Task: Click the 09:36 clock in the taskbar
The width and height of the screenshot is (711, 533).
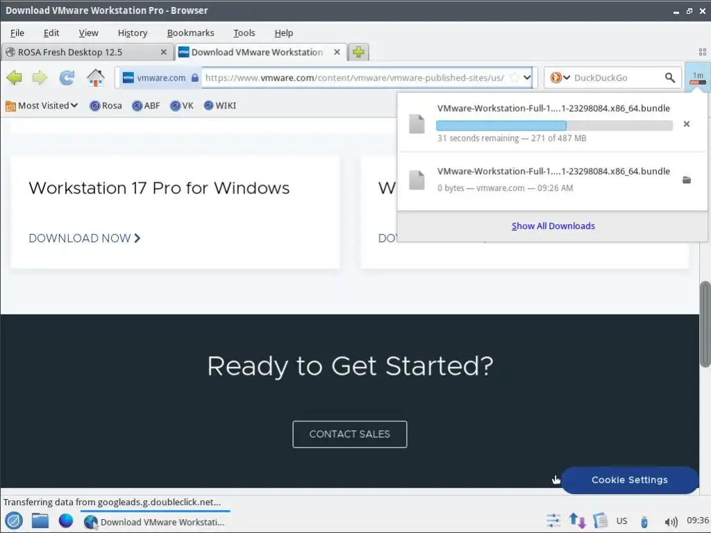Action: click(697, 521)
